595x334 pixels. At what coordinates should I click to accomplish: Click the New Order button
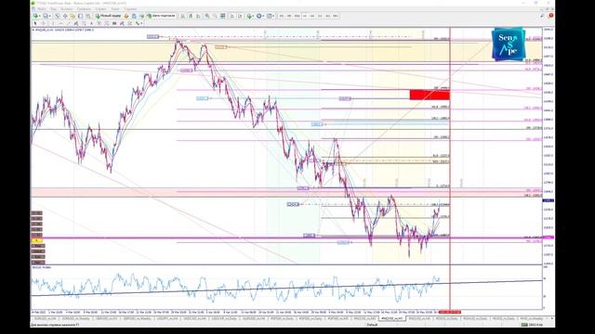(x=108, y=16)
